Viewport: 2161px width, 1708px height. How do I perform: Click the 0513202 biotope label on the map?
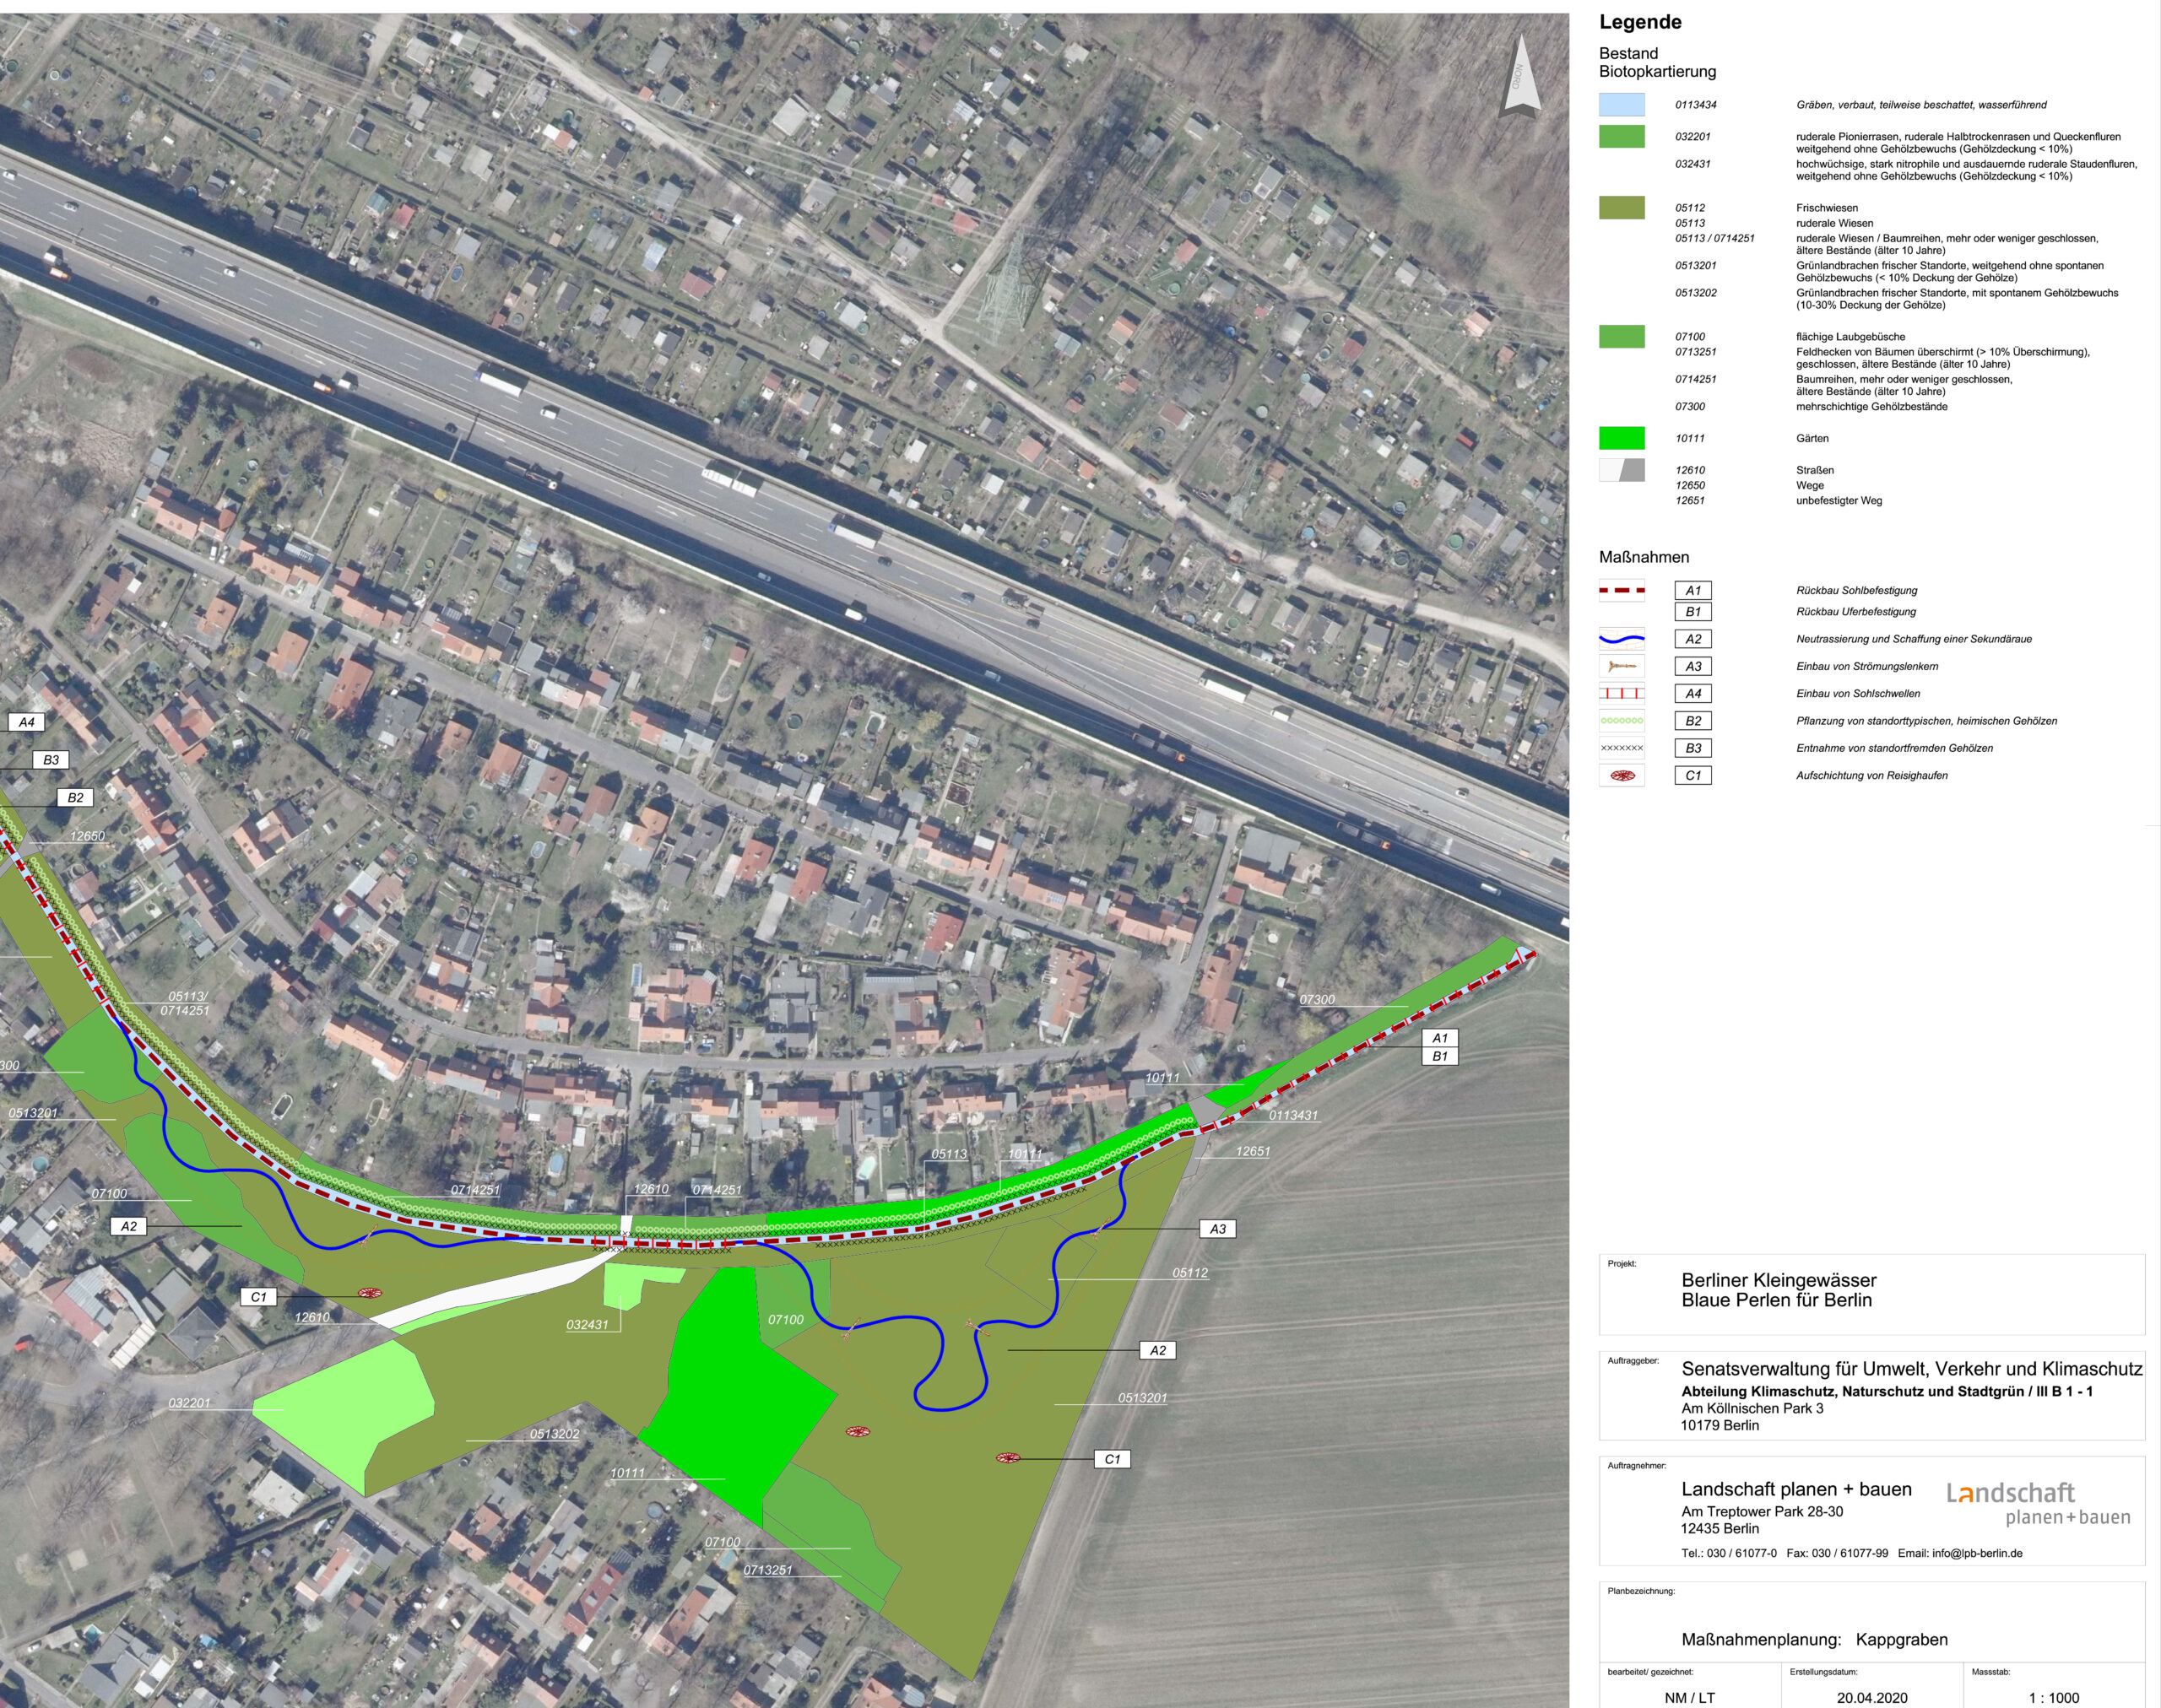tap(555, 1434)
